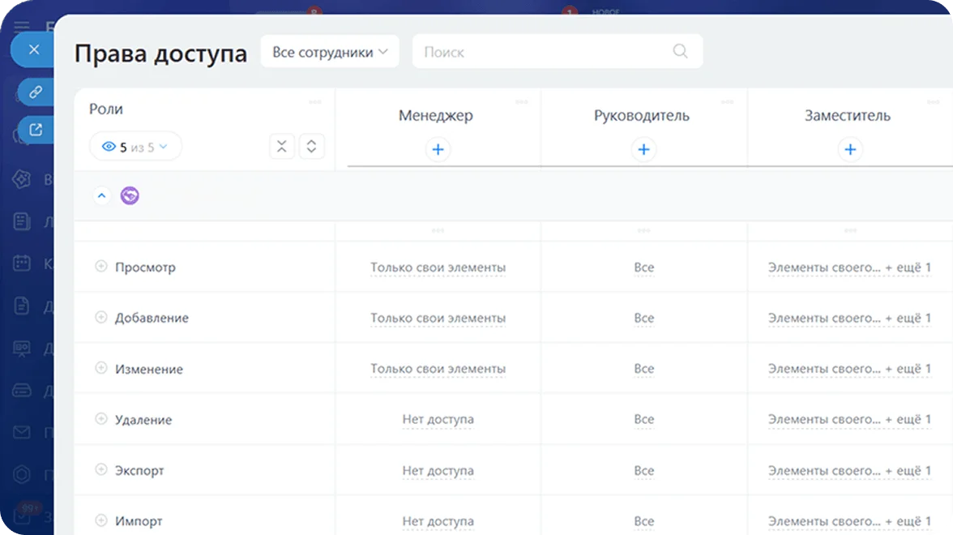
Task: Copy link using the chain icon button
Action: 36,92
